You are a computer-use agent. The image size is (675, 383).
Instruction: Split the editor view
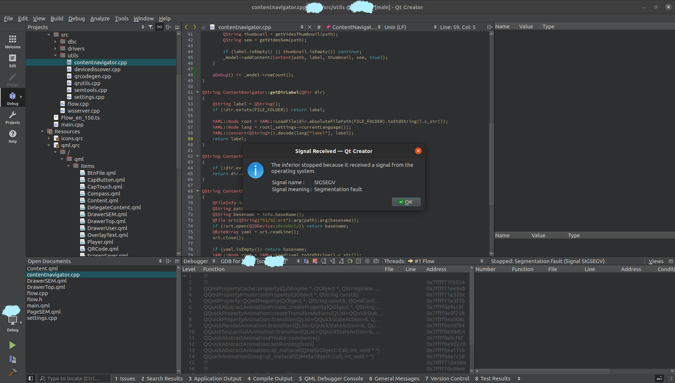click(x=490, y=27)
